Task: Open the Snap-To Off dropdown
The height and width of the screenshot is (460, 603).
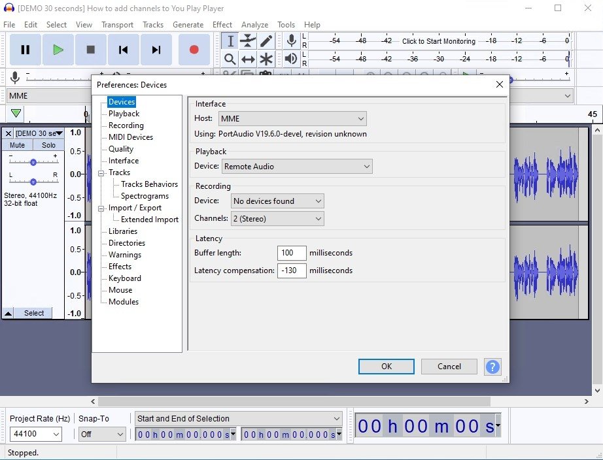Action: point(102,435)
